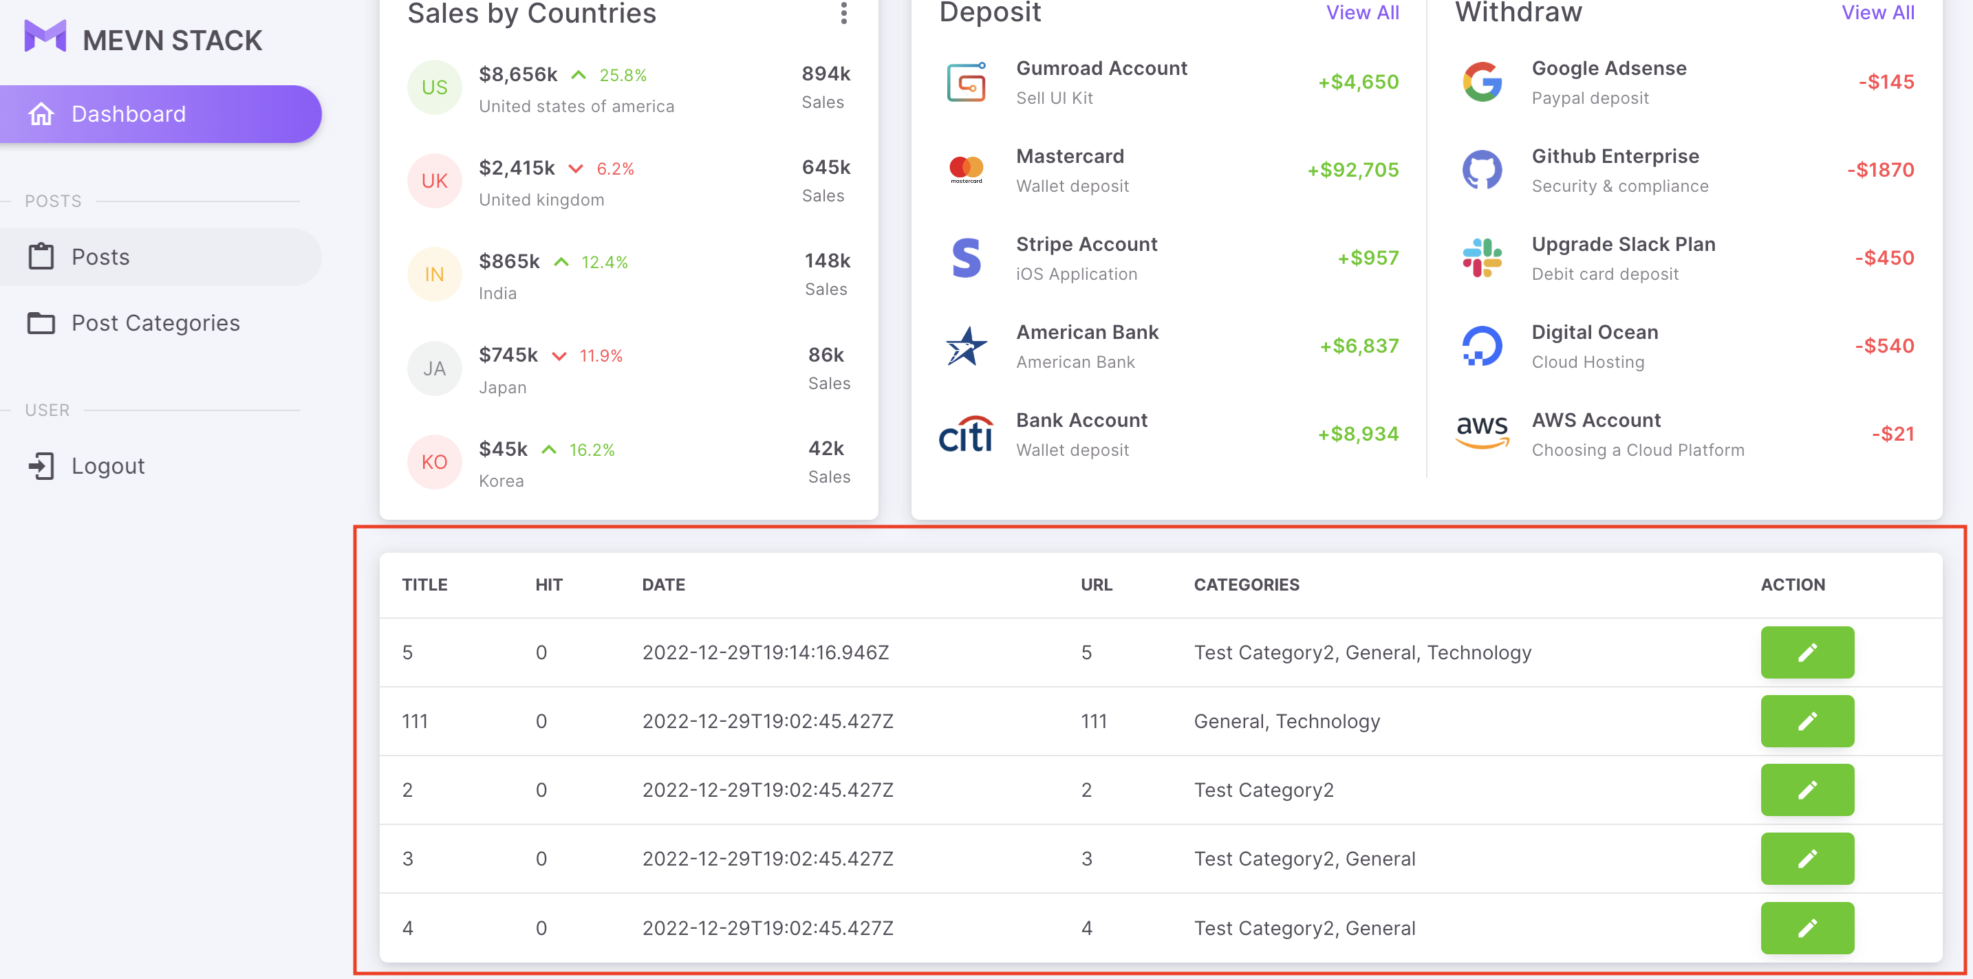This screenshot has height=979, width=1973.
Task: Click the Stripe Account icon
Action: pyautogui.click(x=966, y=258)
